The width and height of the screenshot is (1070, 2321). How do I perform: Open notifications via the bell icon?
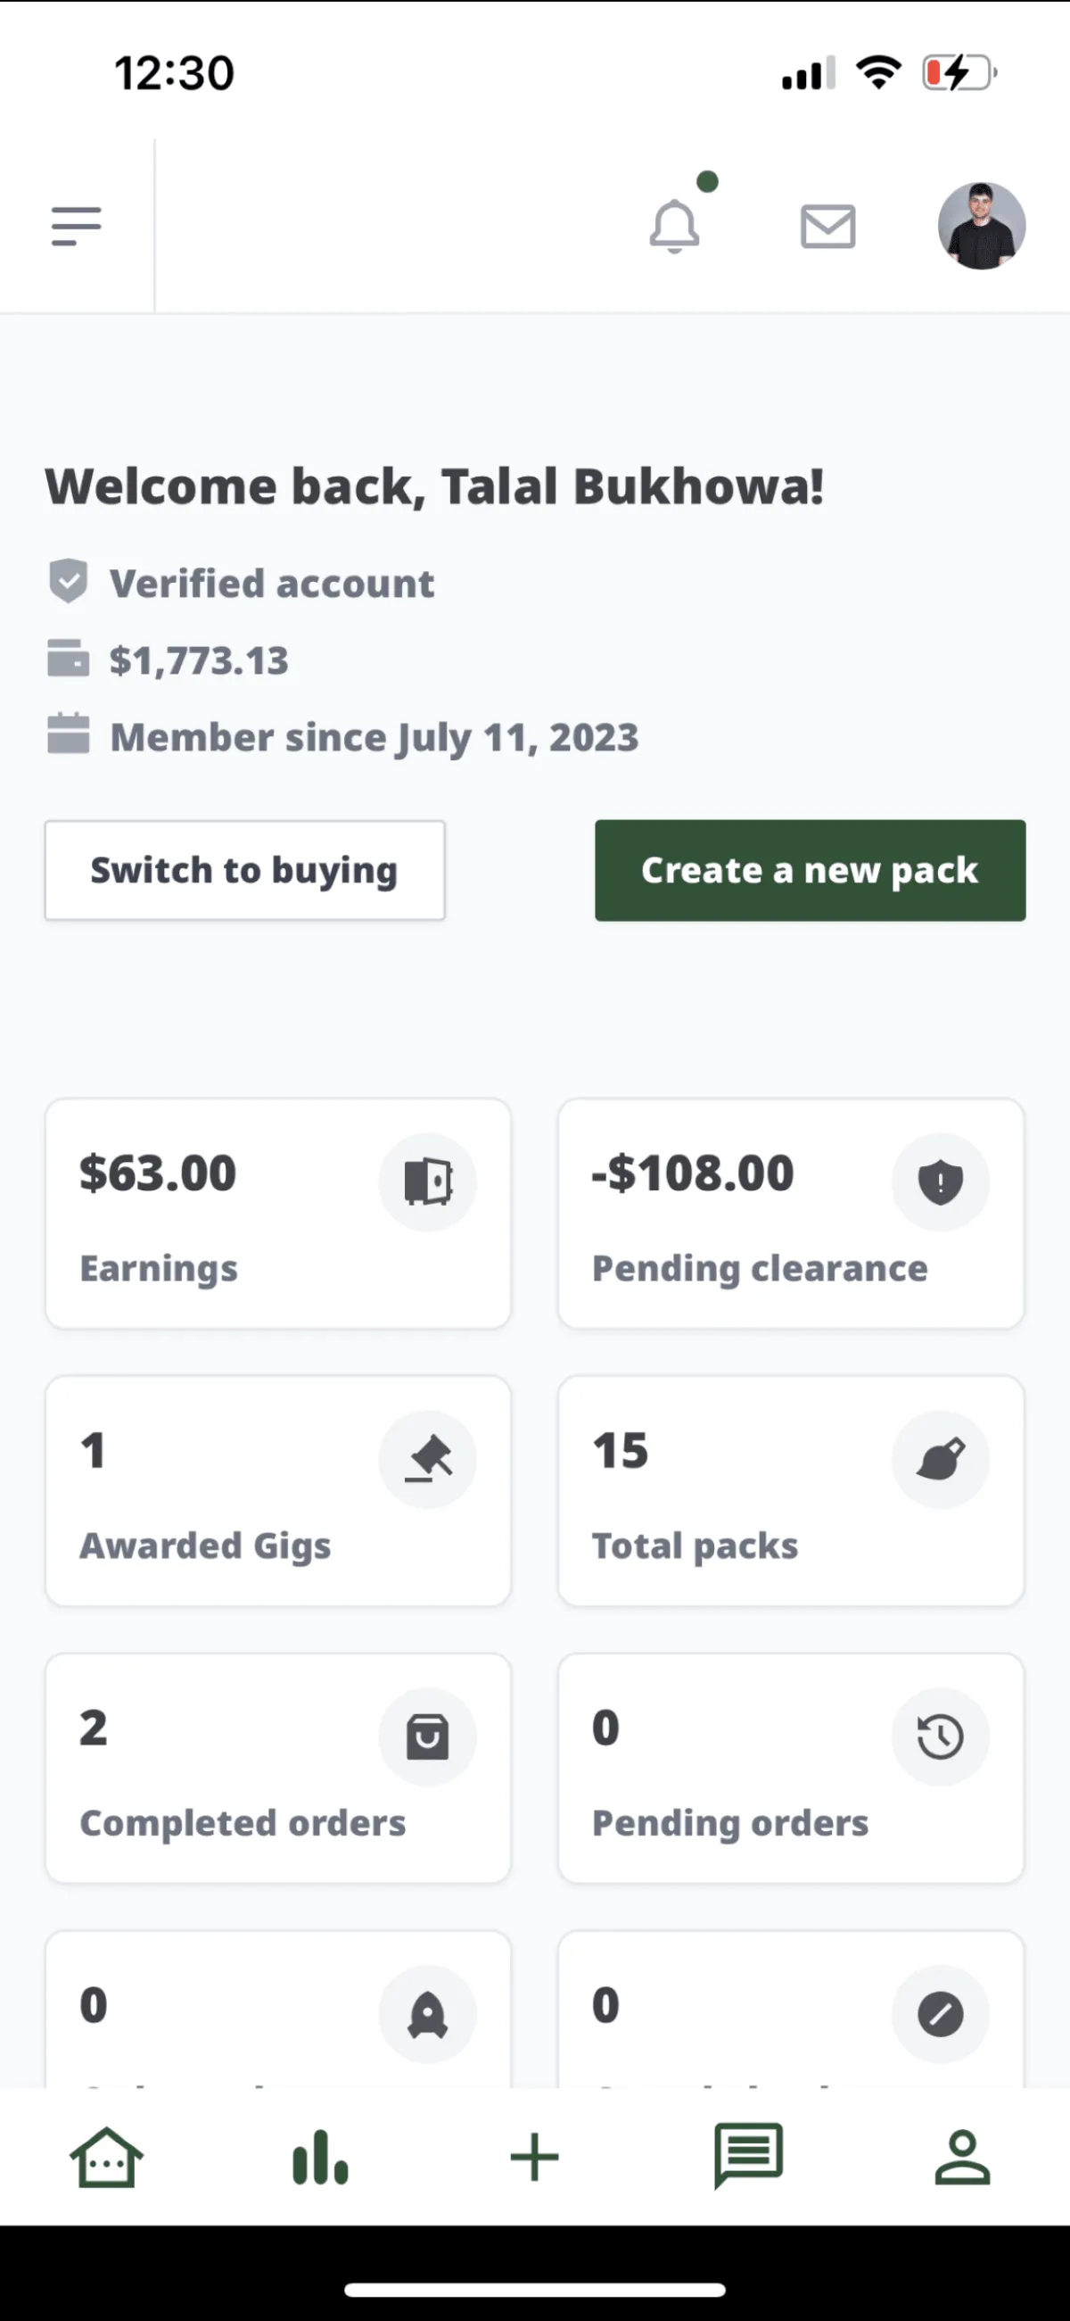click(675, 226)
